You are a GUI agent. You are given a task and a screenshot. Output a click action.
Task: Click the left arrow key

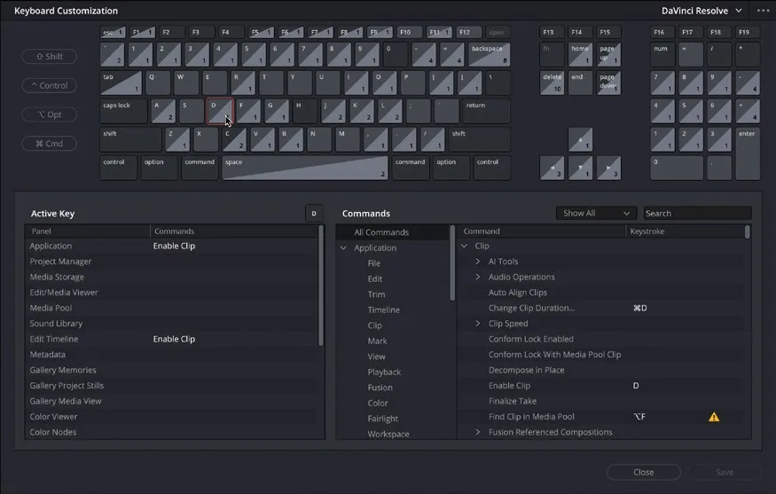click(x=552, y=168)
